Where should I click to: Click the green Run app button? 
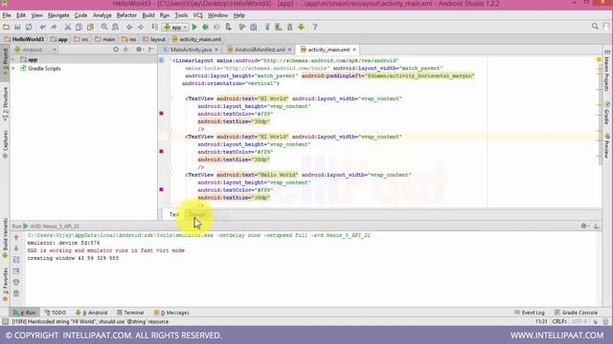(194, 27)
